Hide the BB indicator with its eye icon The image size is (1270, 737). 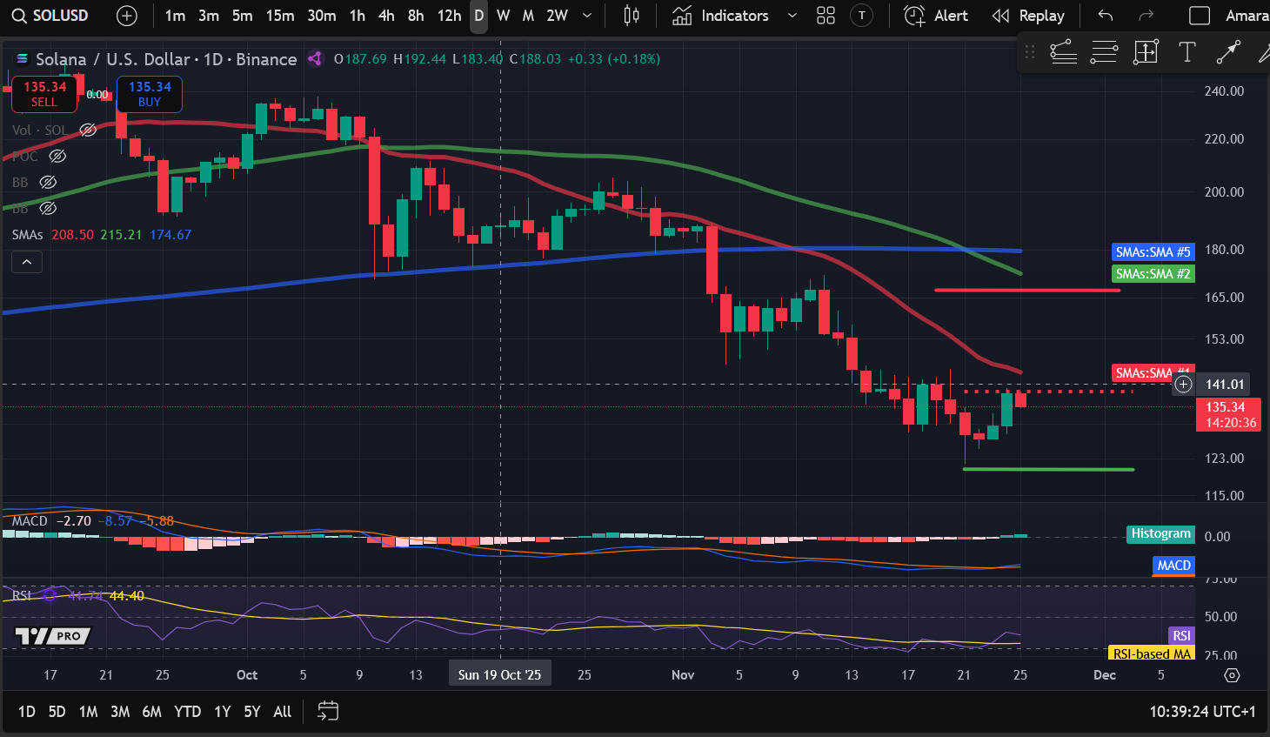click(48, 182)
